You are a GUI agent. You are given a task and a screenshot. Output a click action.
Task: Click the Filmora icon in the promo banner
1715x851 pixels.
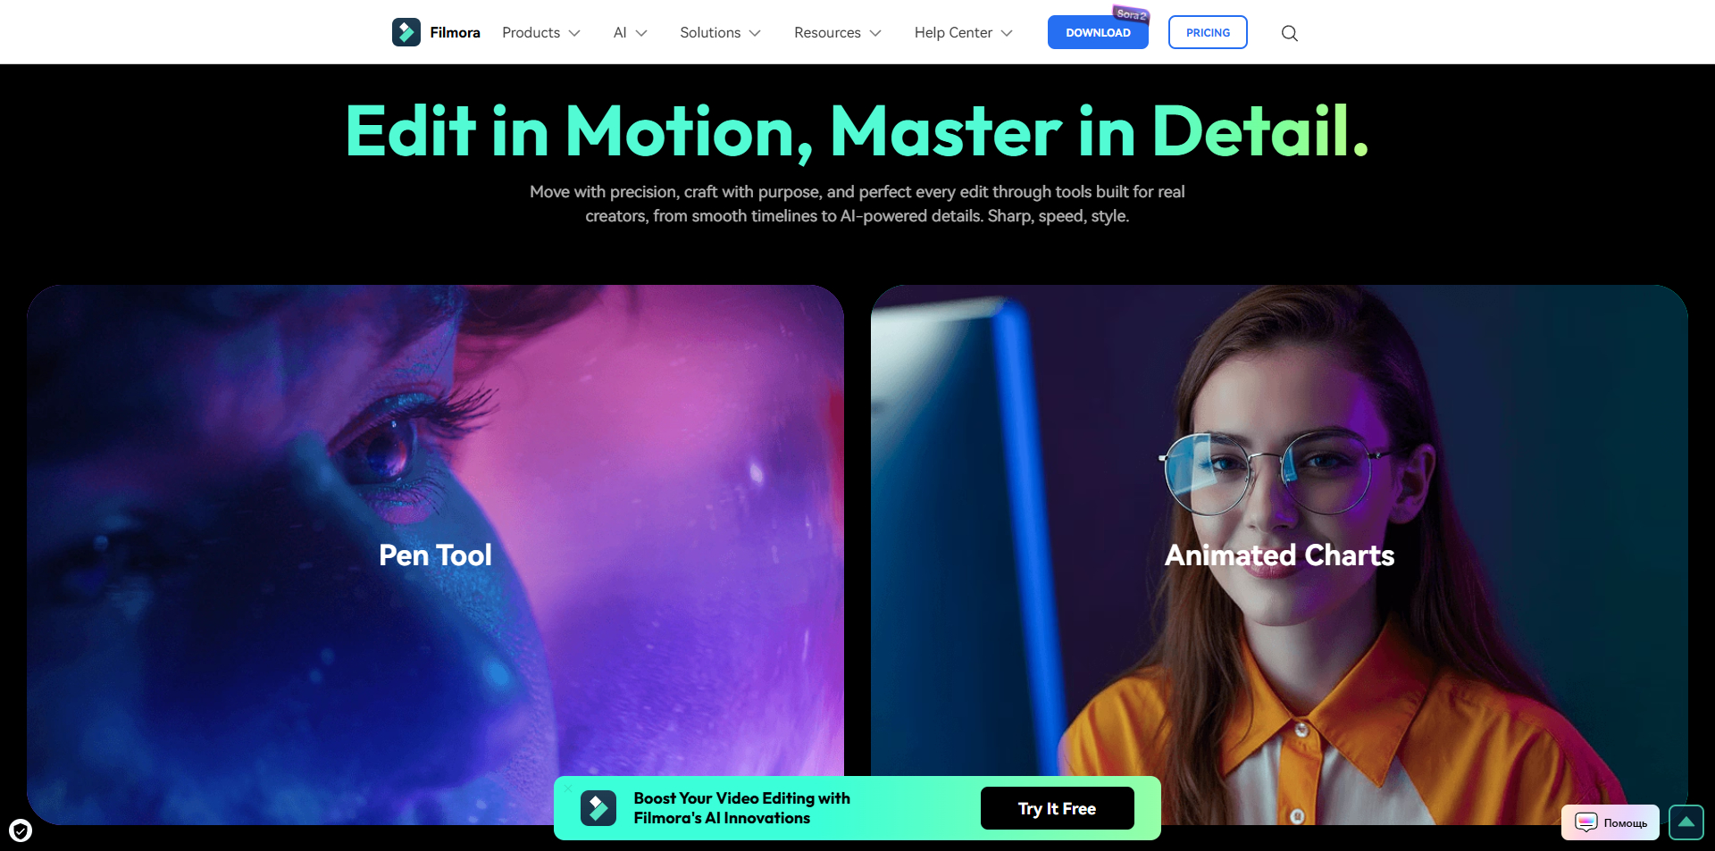click(x=598, y=808)
